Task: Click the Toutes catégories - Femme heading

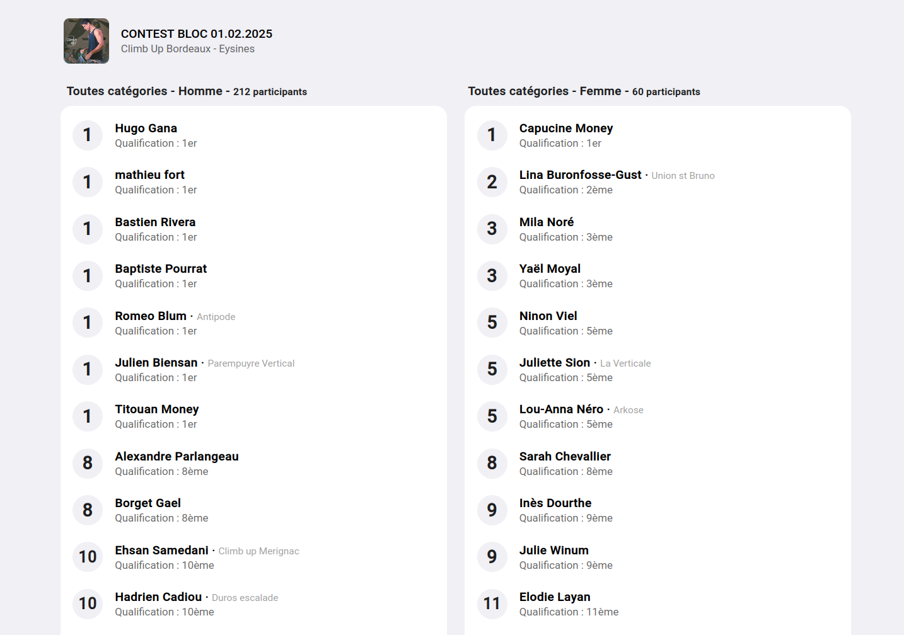Action: pos(544,91)
